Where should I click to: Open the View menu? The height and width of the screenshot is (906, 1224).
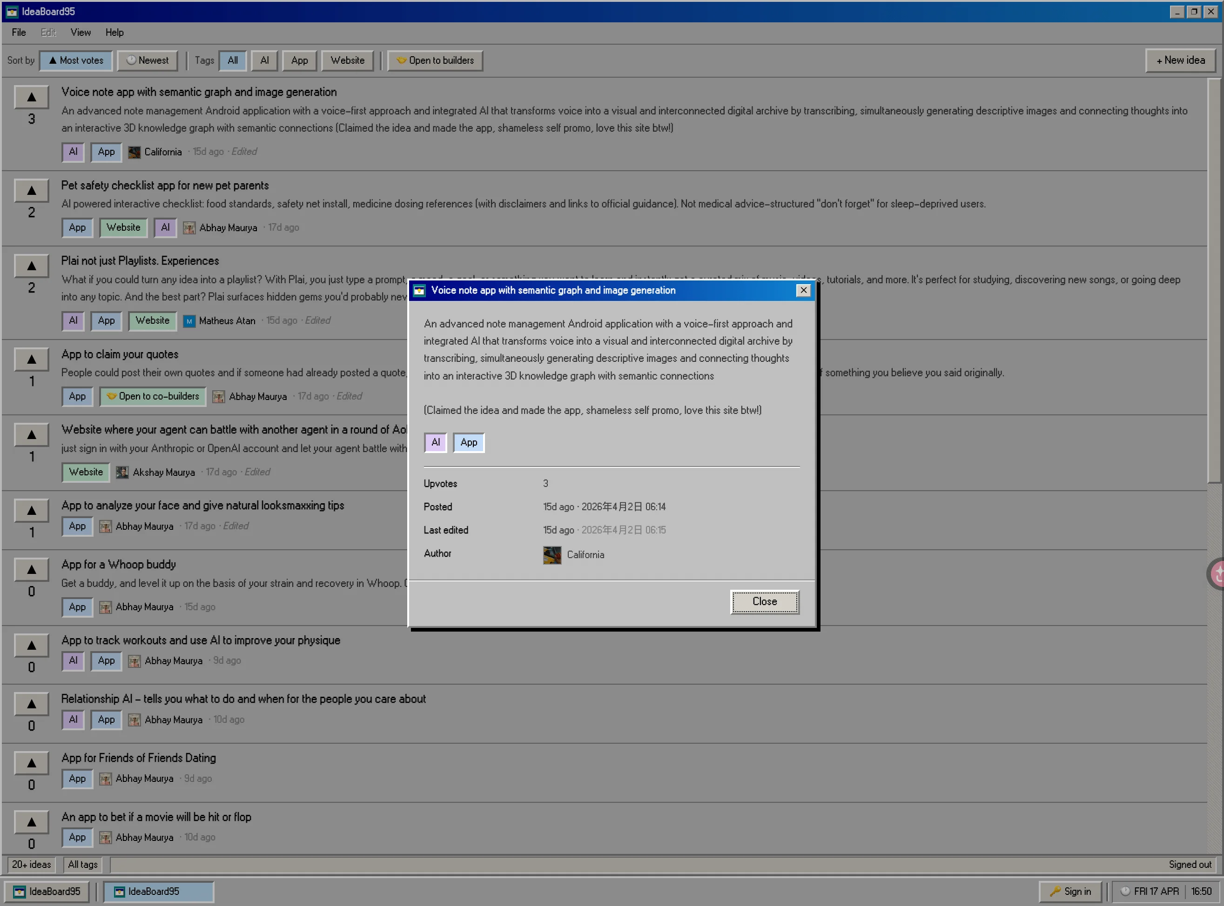[80, 33]
